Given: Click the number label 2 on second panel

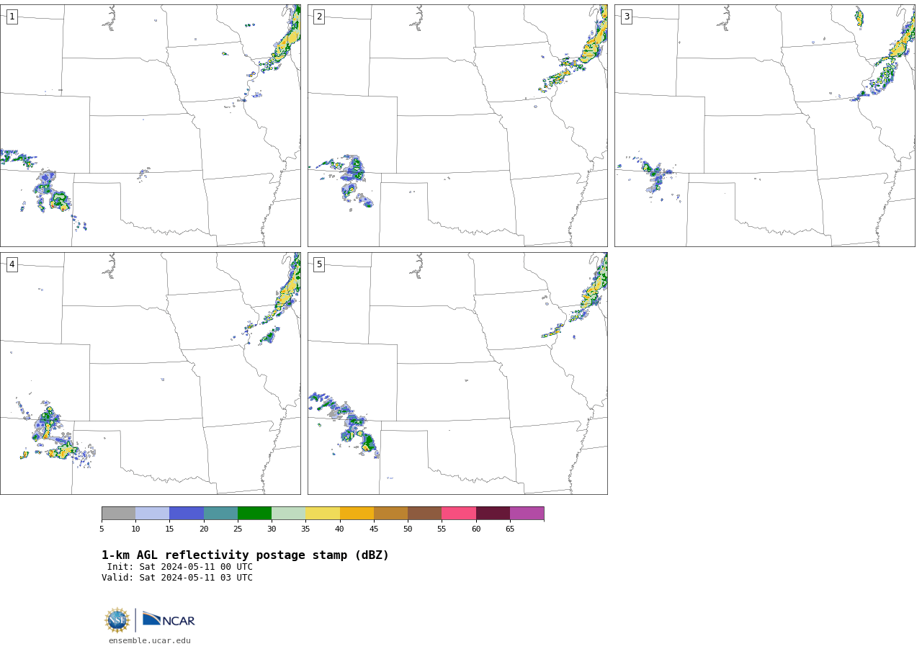Looking at the screenshot, I should coord(319,17).
